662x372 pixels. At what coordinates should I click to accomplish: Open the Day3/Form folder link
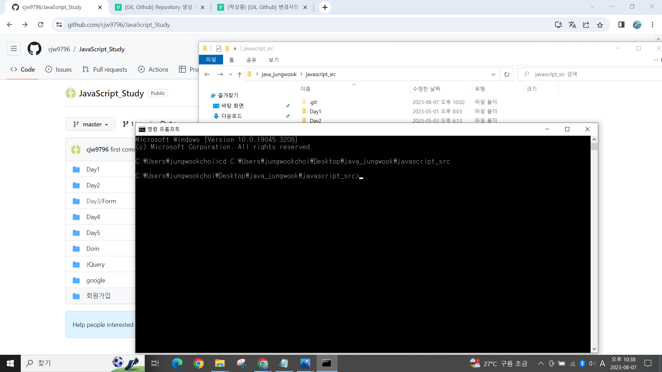click(101, 201)
